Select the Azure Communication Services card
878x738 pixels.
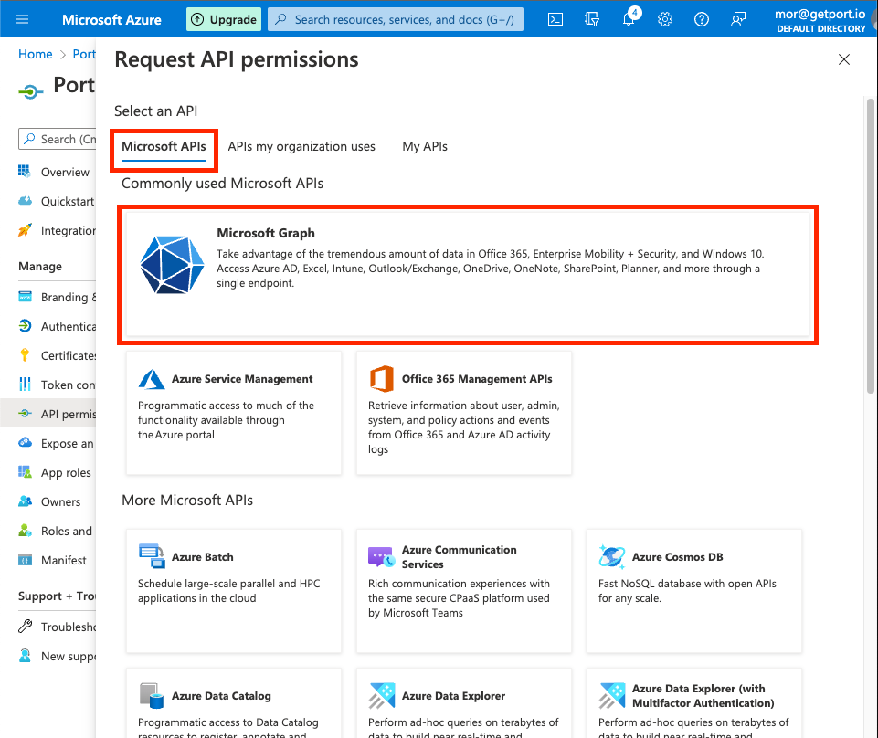[x=464, y=590]
